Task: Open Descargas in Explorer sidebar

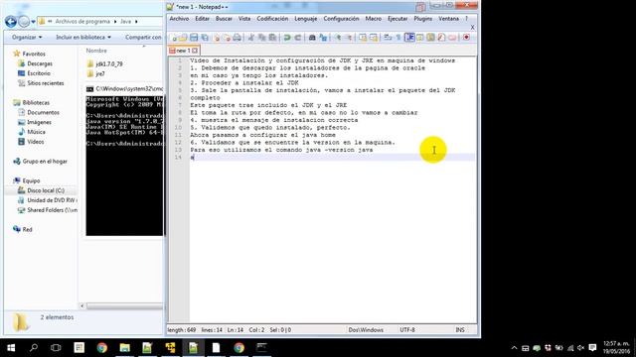Action: (x=36, y=63)
